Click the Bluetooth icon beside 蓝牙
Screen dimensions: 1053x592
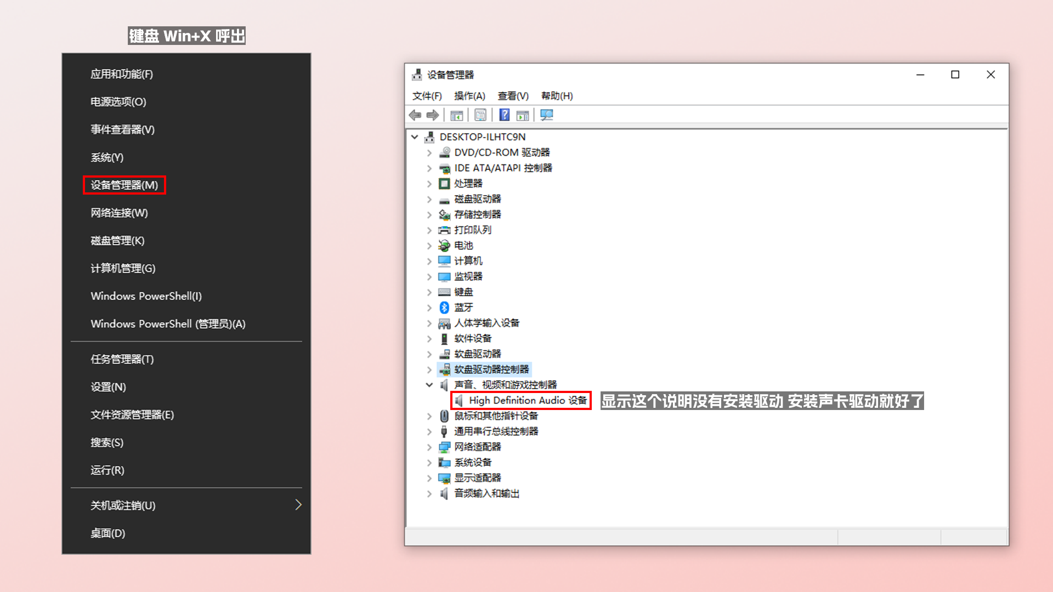pos(444,308)
